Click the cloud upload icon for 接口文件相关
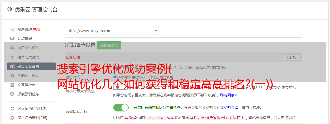The image size is (330, 124). [x=12, y=48]
